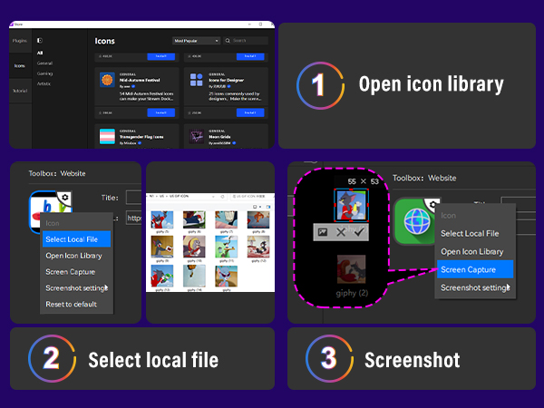
Task: Click the gear badge on the website icon
Action: point(63,197)
